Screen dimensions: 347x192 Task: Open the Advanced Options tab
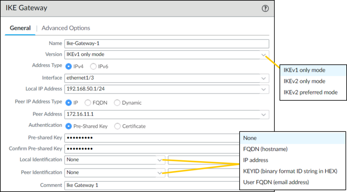[x=66, y=28]
